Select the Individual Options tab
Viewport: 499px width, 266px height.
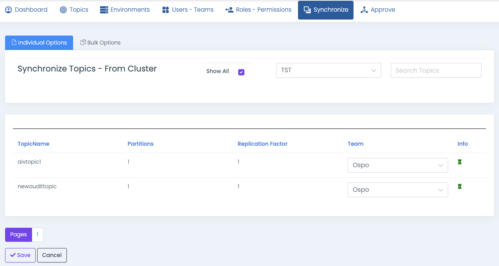coord(39,43)
